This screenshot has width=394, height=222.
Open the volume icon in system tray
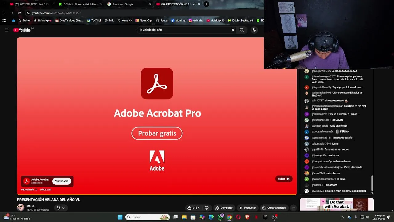click(x=367, y=217)
